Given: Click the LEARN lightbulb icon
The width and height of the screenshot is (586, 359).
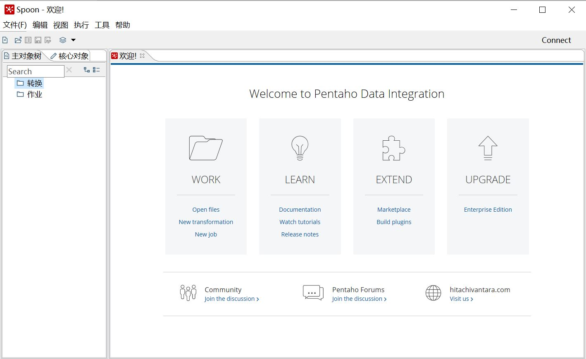Looking at the screenshot, I should tap(300, 148).
